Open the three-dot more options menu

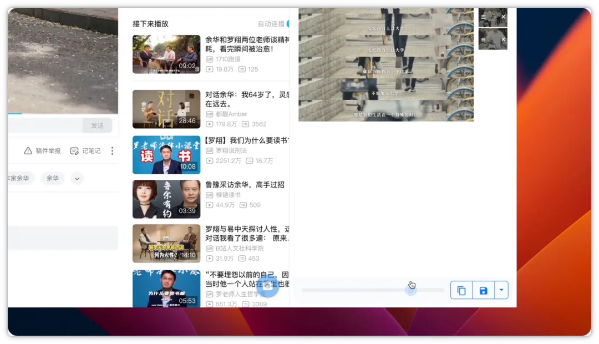click(x=112, y=151)
